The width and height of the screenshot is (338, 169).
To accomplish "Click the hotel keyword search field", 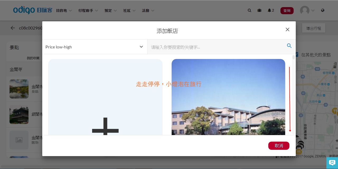I will click(x=217, y=47).
